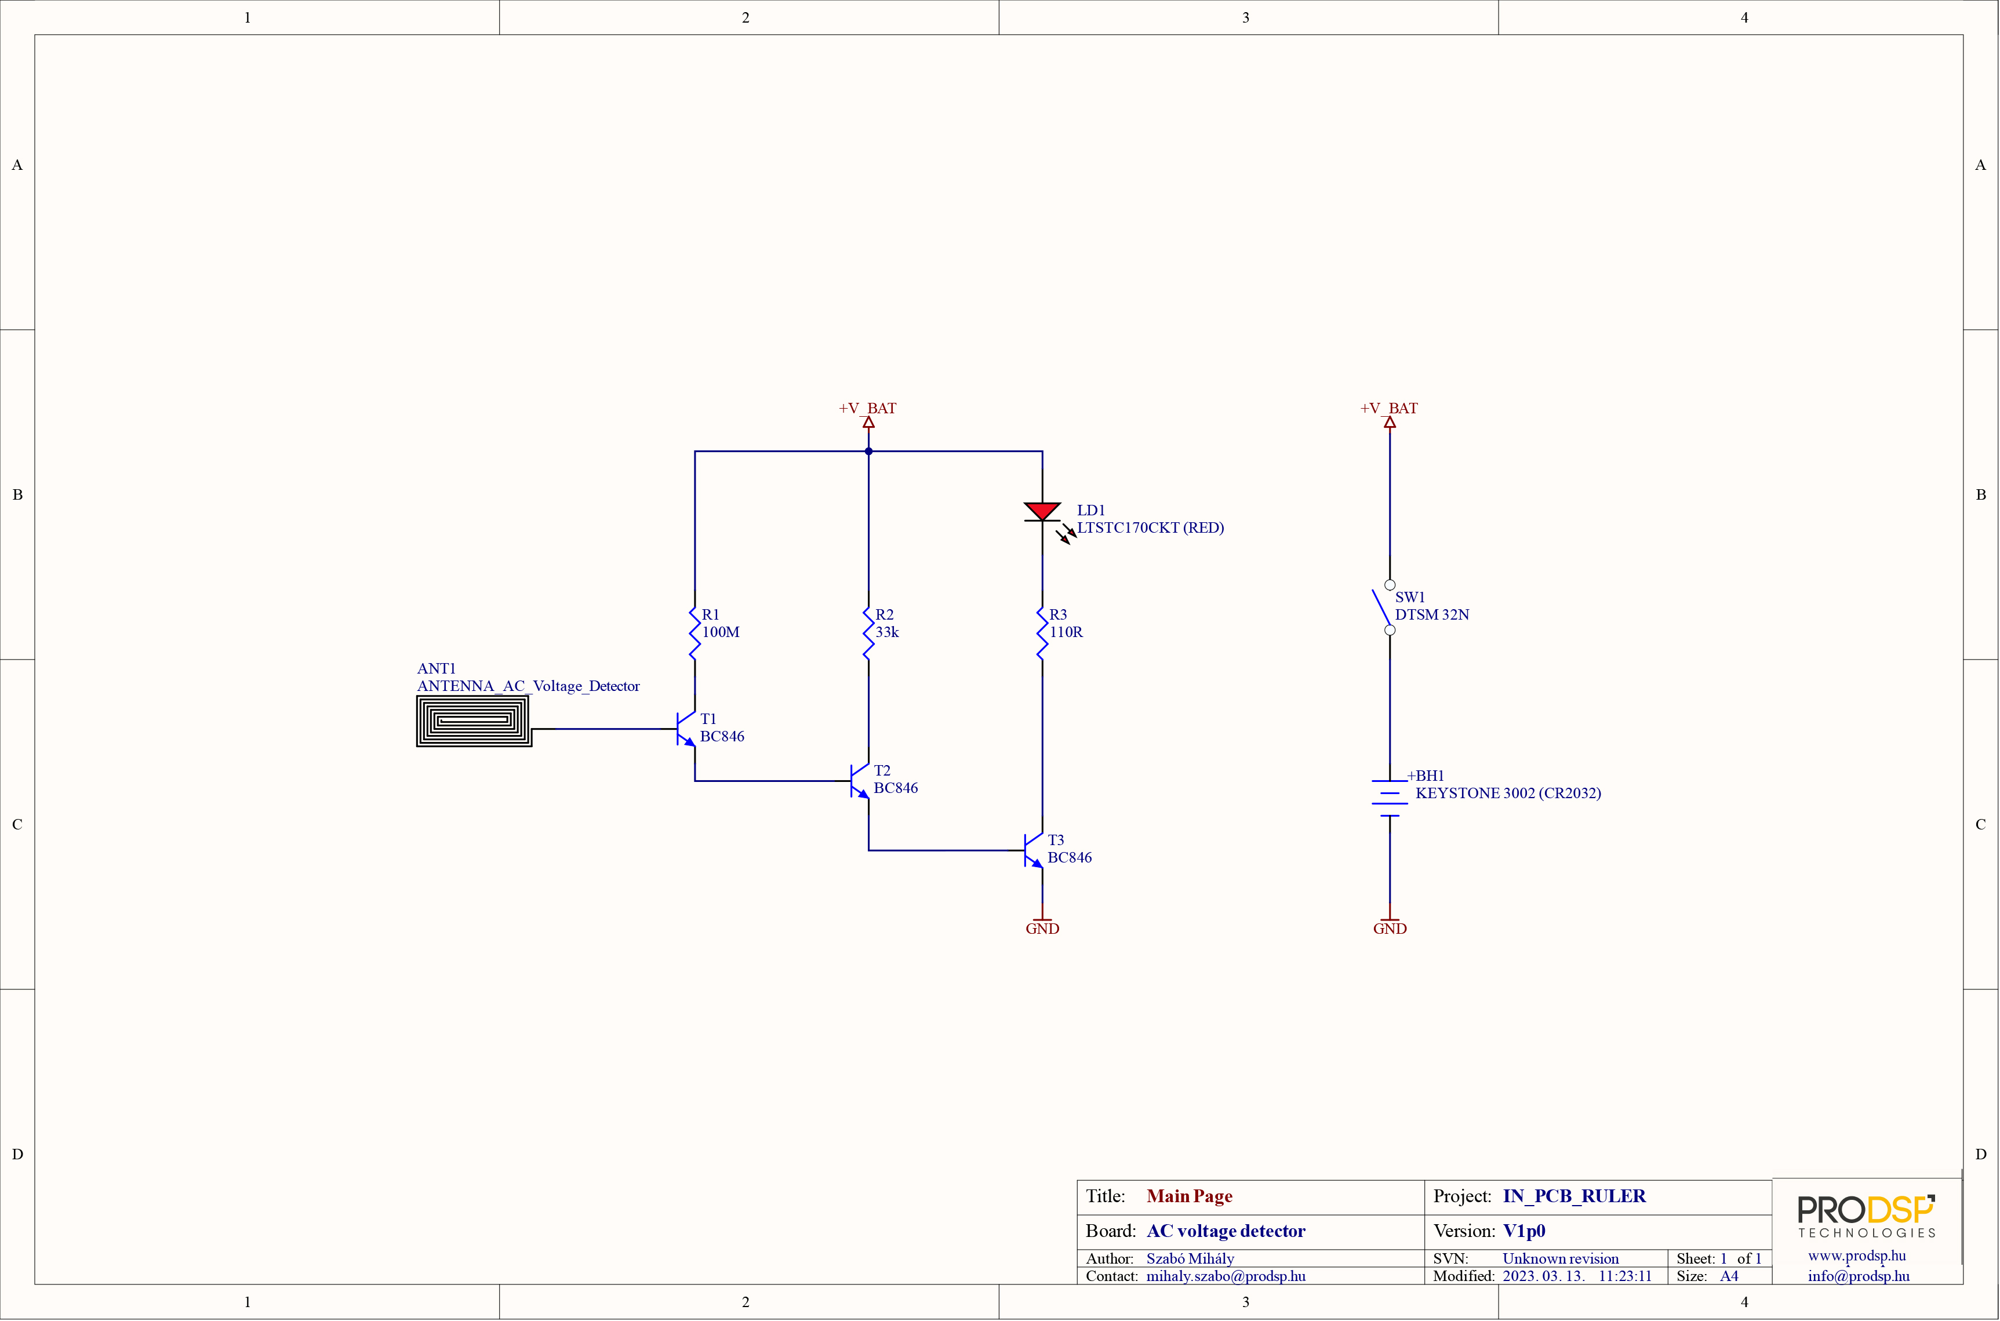The image size is (2000, 1321).
Task: Click the 'SW1' designator
Action: (x=1410, y=596)
